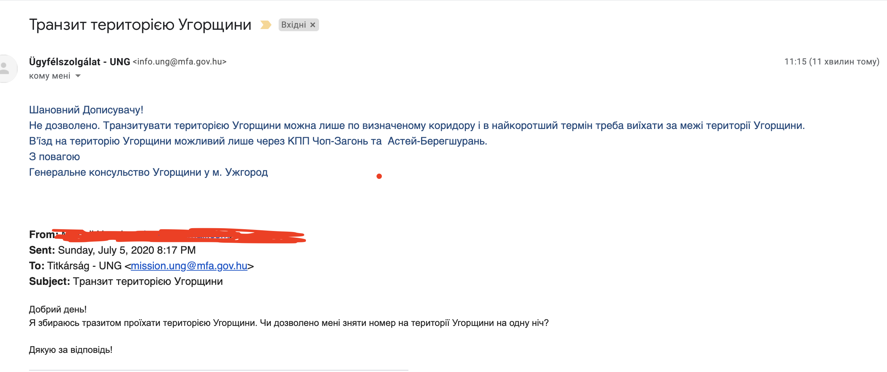Screen dimensions: 887x372
Task: Click the line starting with Не дозволено
Action: 417,125
